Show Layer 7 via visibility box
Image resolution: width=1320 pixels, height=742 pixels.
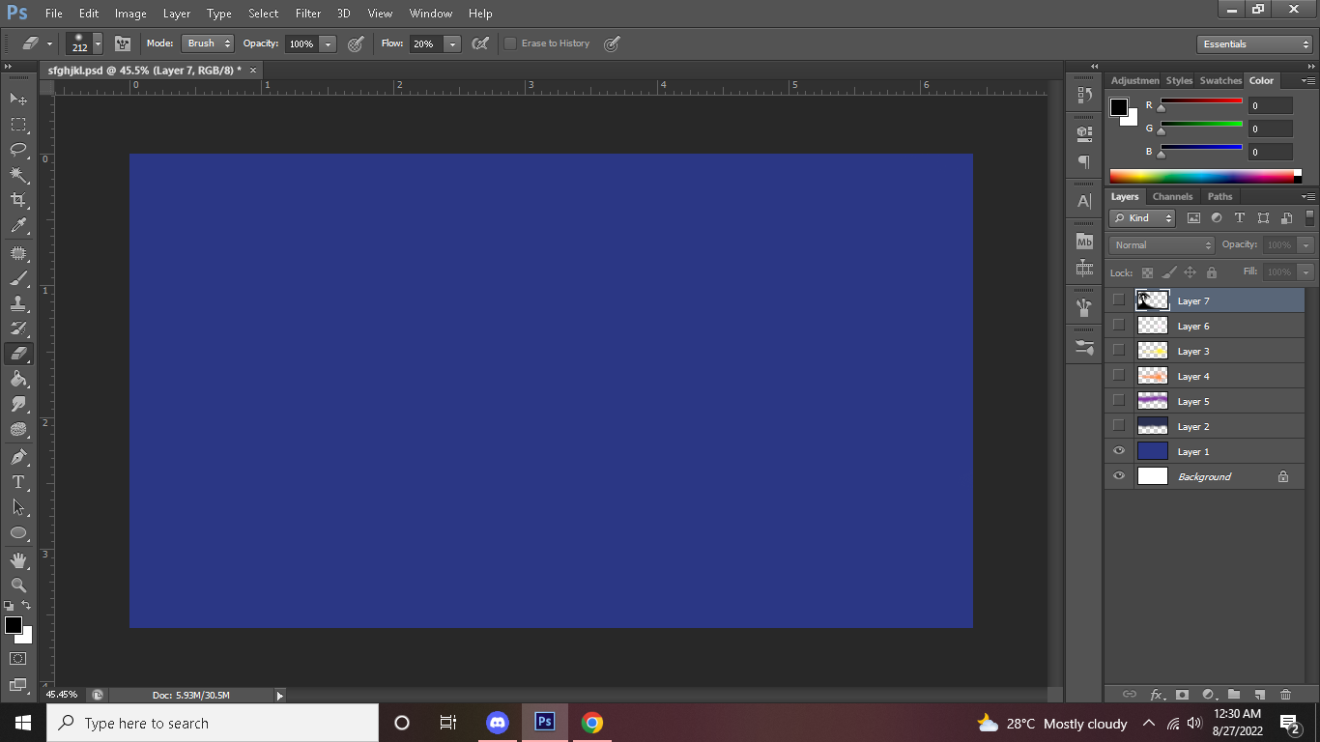pos(1119,300)
